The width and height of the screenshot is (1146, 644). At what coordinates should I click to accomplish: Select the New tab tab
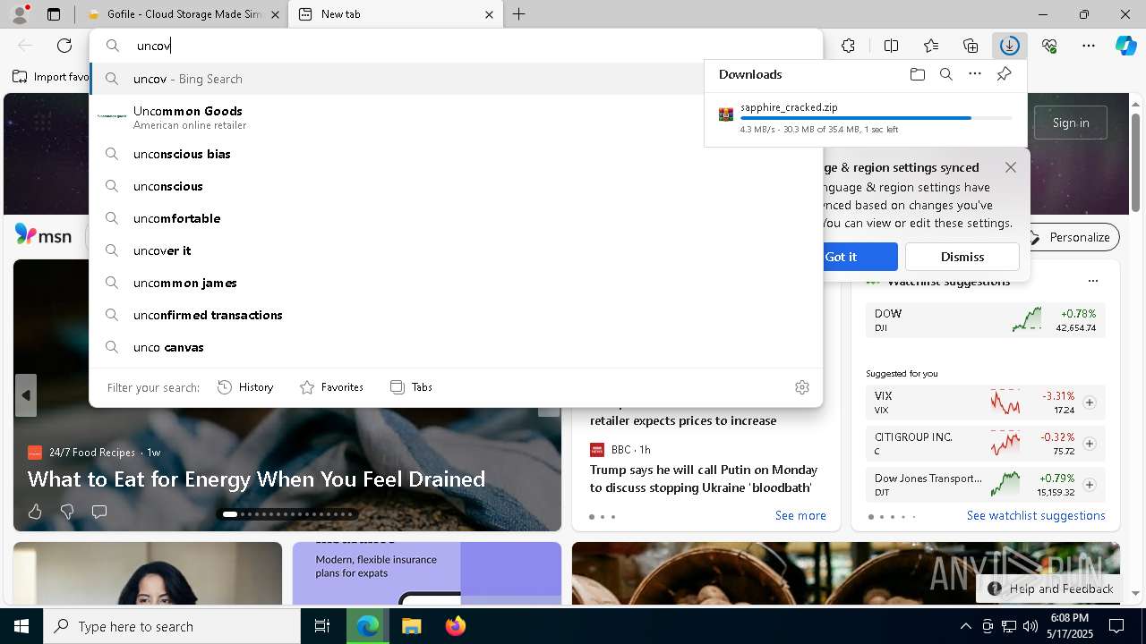396,14
